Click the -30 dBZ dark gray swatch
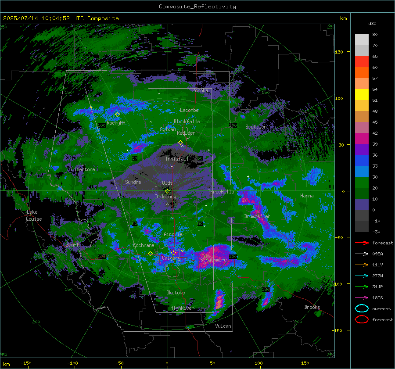 [x=362, y=226]
